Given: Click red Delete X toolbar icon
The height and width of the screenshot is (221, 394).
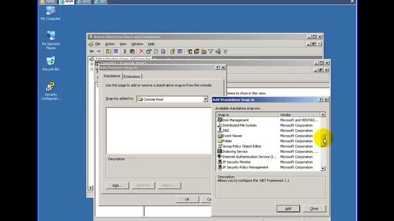Looking at the screenshot, I should (x=142, y=52).
